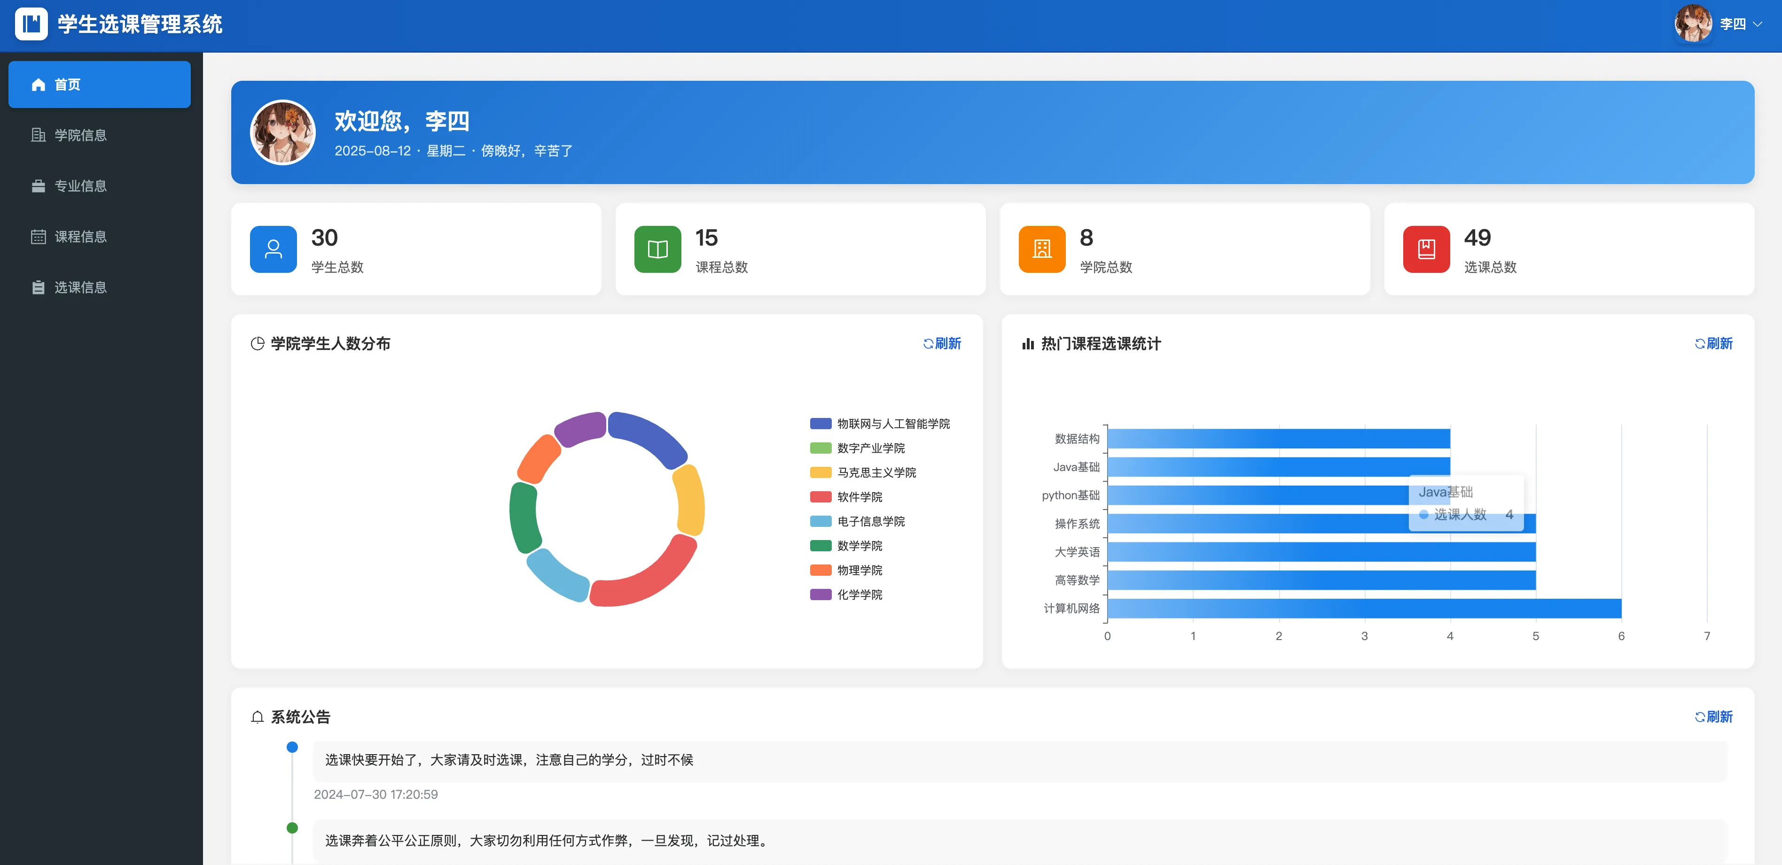
Task: Click the bell icon beside 系统公告
Action: (x=258, y=717)
